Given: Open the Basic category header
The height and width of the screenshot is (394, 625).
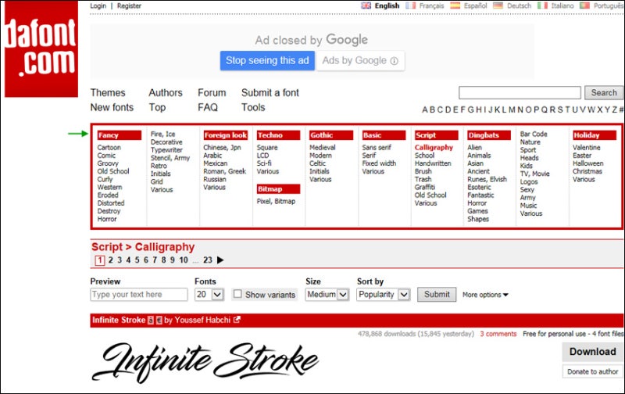Looking at the screenshot, I should pyautogui.click(x=384, y=135).
